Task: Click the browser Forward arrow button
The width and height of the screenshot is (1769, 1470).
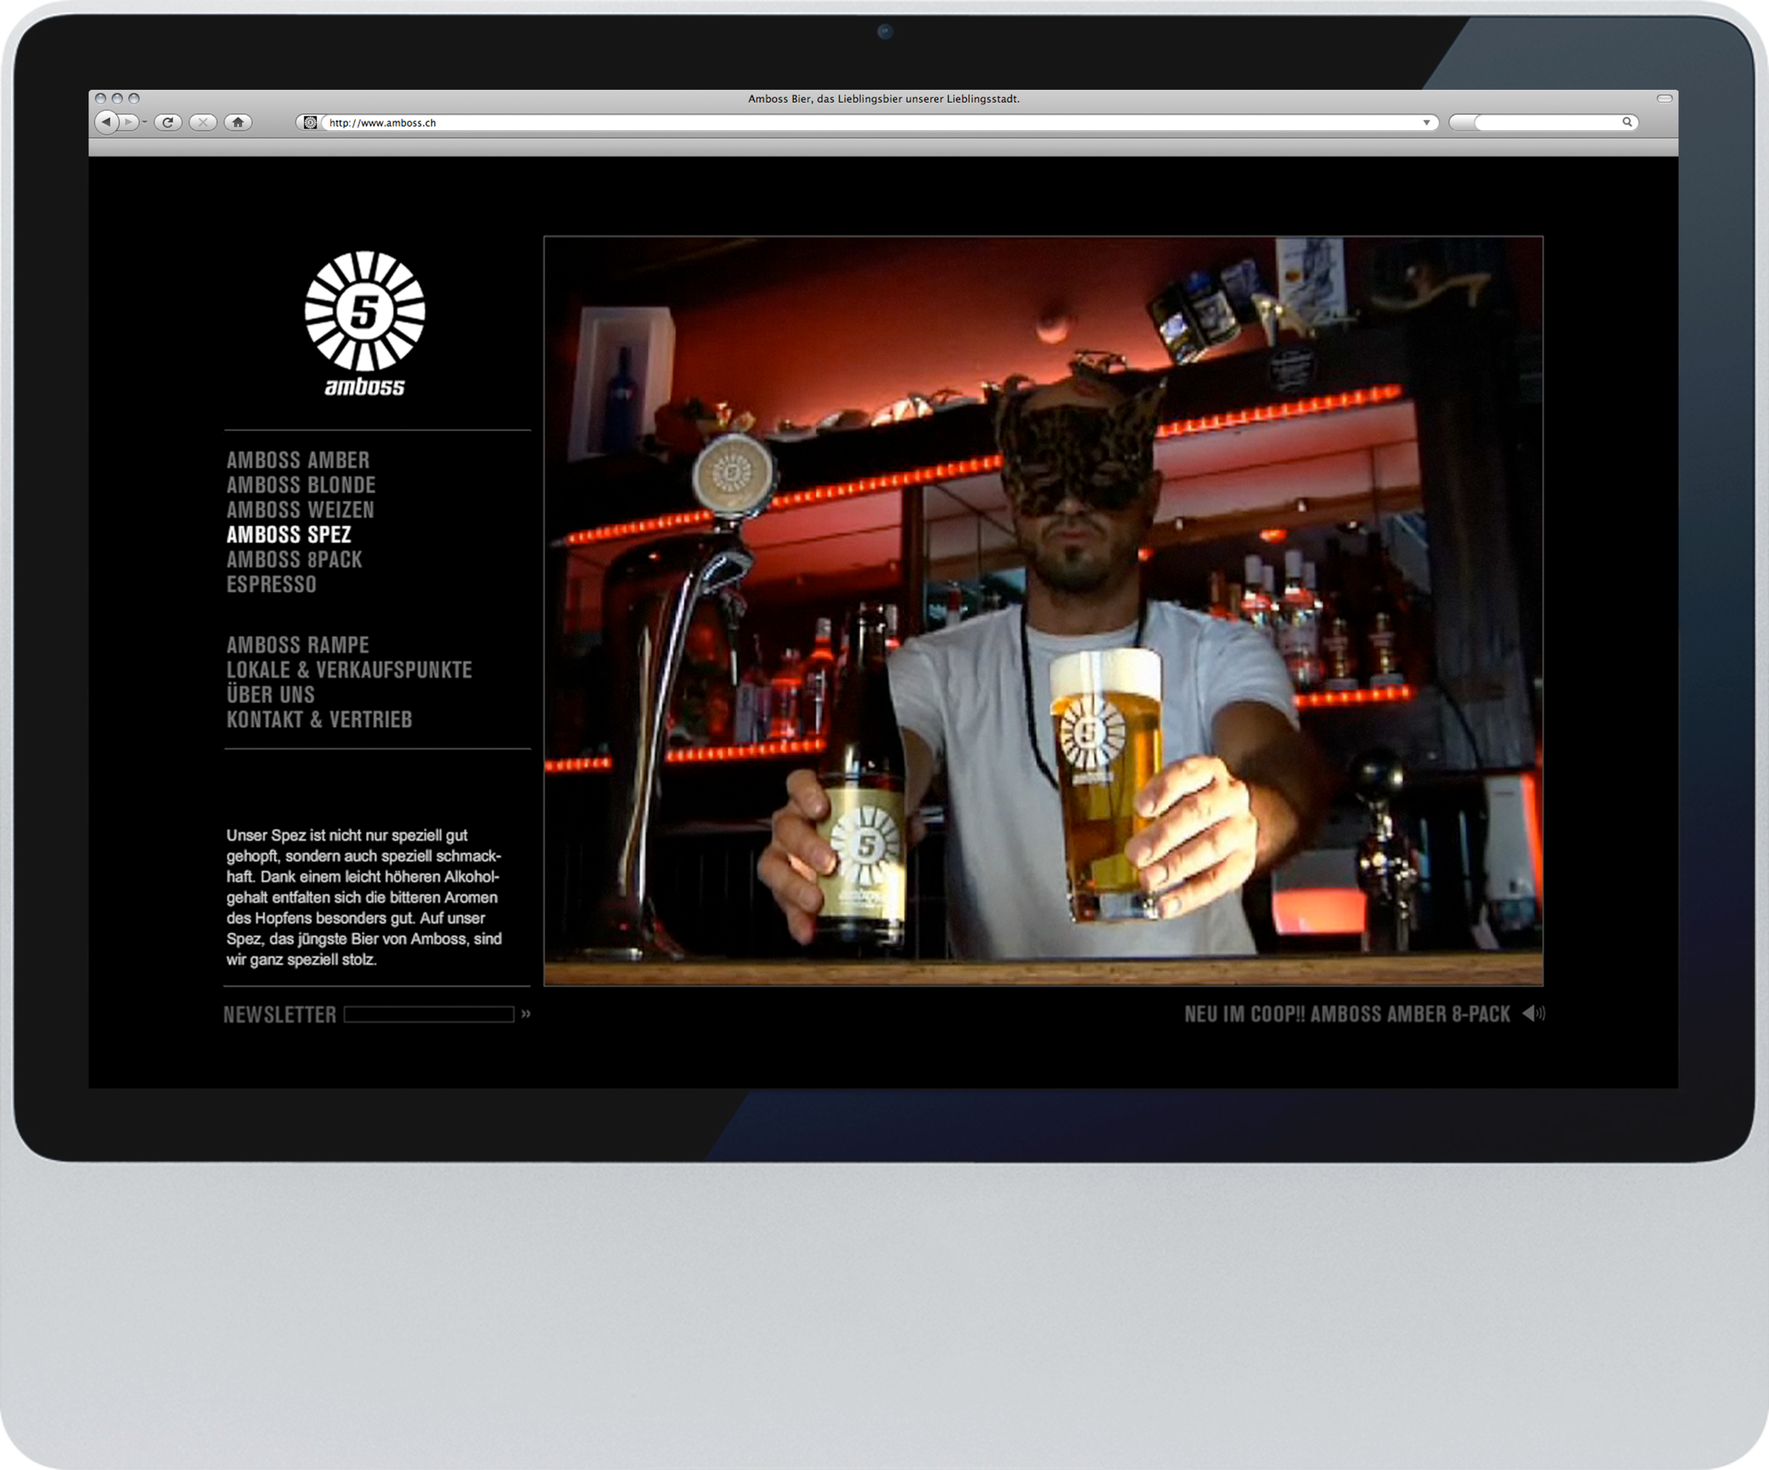Action: coord(128,122)
